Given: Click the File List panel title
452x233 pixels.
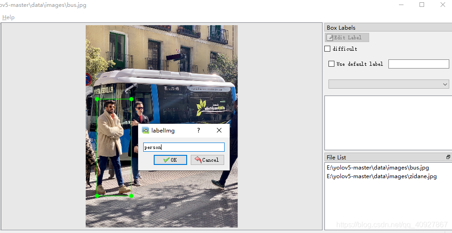Looking at the screenshot, I should 336,157.
